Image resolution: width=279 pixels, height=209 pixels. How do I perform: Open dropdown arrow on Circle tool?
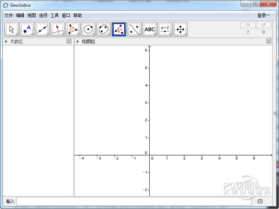94,34
